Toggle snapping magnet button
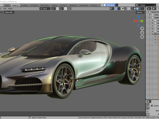159x119 pixels. point(58,9)
